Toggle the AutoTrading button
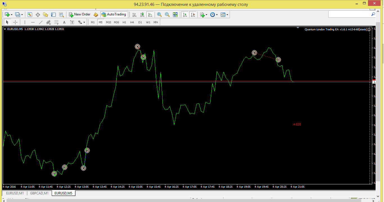Screen dimensions: 384x202 point(114,15)
